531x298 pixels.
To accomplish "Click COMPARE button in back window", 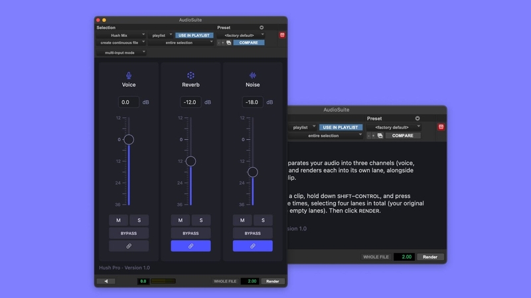I will click(x=403, y=136).
